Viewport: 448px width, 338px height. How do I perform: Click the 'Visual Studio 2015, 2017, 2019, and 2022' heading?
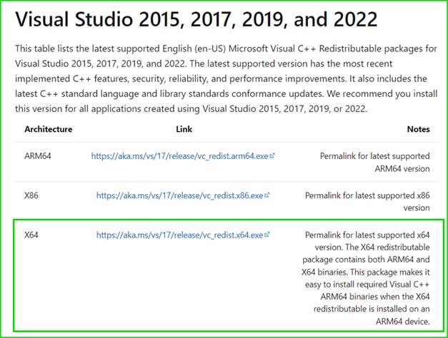click(196, 19)
